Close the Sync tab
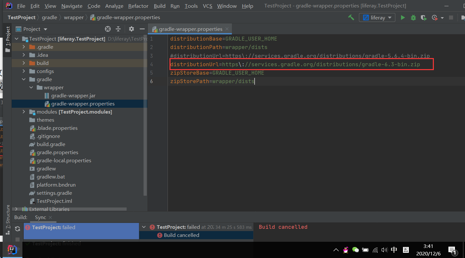The height and width of the screenshot is (258, 465). [50, 218]
